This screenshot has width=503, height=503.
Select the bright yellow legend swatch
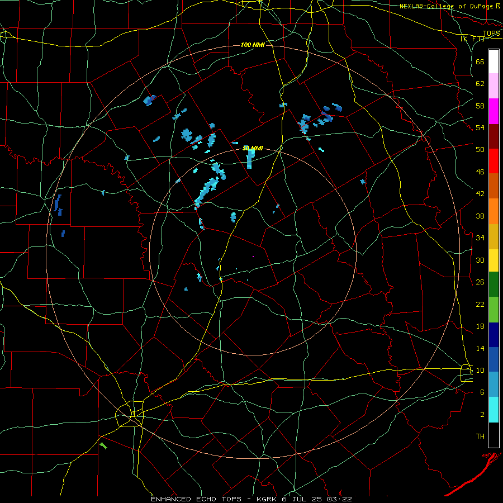[x=493, y=260]
